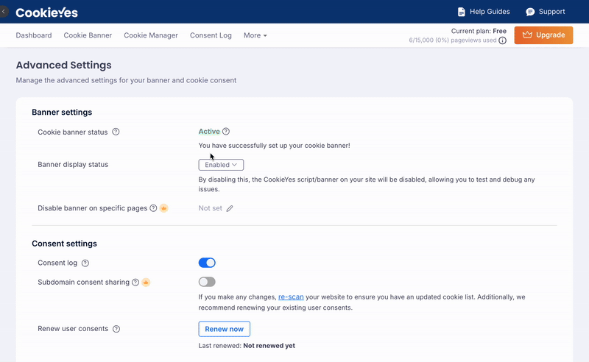589x362 pixels.
Task: Turn off the Consent log toggle
Action: 207,263
